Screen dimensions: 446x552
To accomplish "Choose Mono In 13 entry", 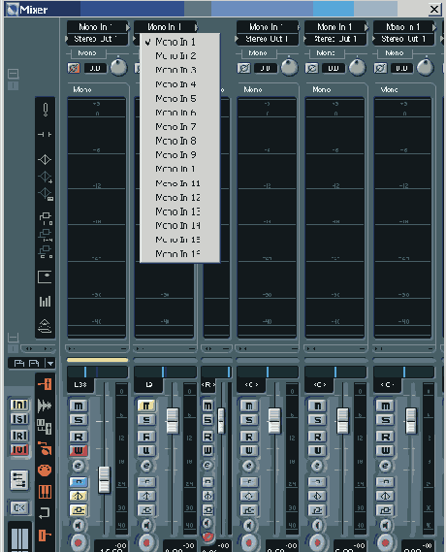I will coord(179,211).
